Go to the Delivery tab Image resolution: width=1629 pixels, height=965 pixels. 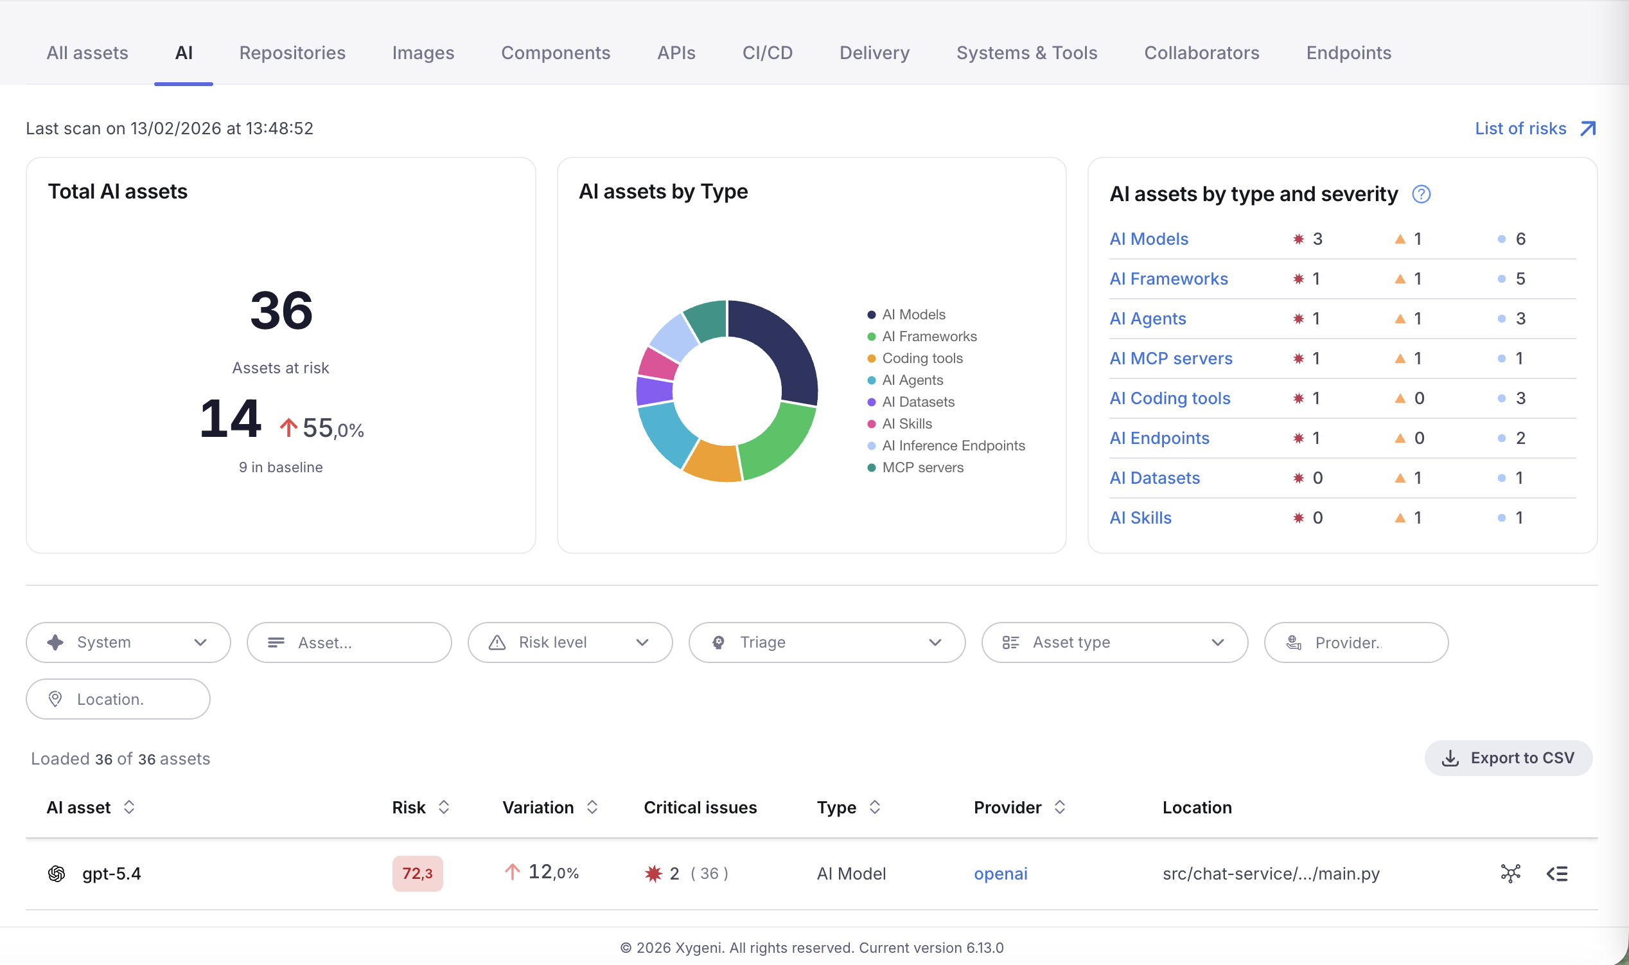(874, 53)
